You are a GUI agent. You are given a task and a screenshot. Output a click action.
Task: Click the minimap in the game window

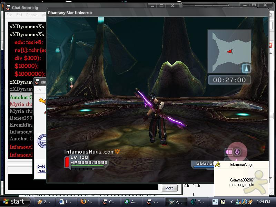(x=229, y=51)
